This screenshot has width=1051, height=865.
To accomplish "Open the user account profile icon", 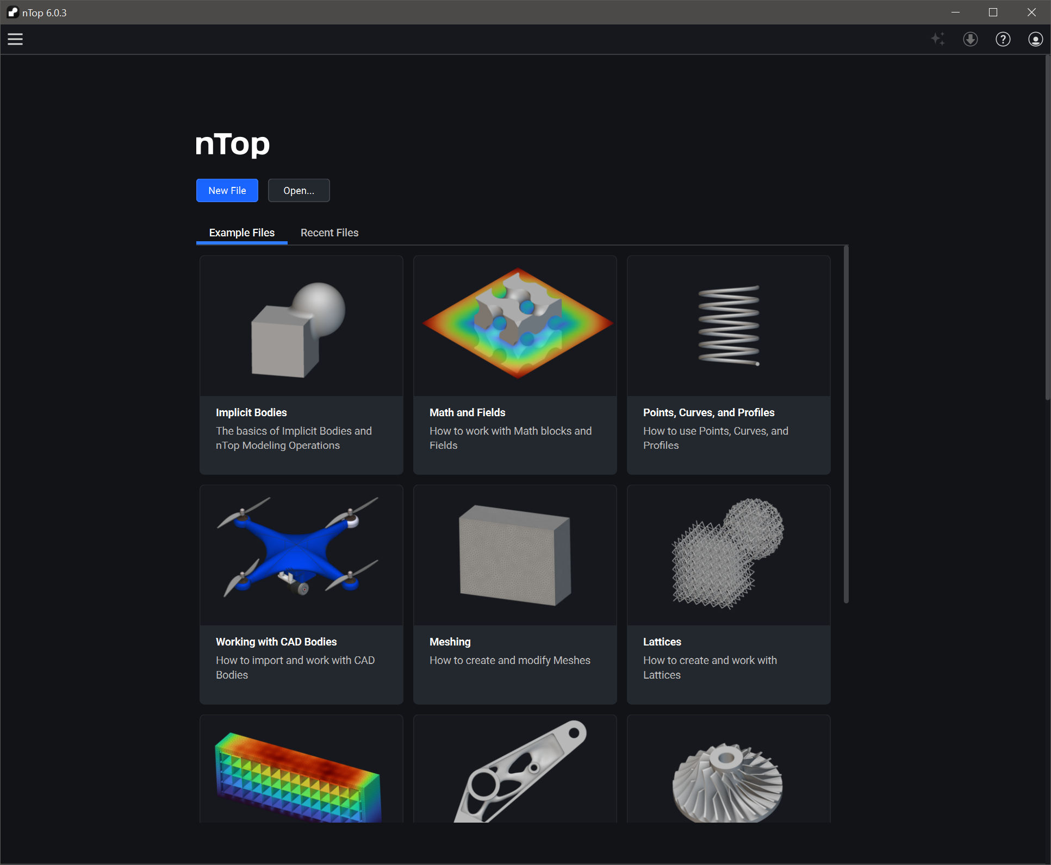I will [1036, 39].
